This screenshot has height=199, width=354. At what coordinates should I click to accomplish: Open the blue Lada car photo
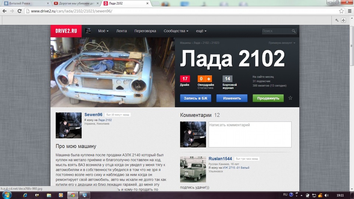pyautogui.click(x=113, y=72)
